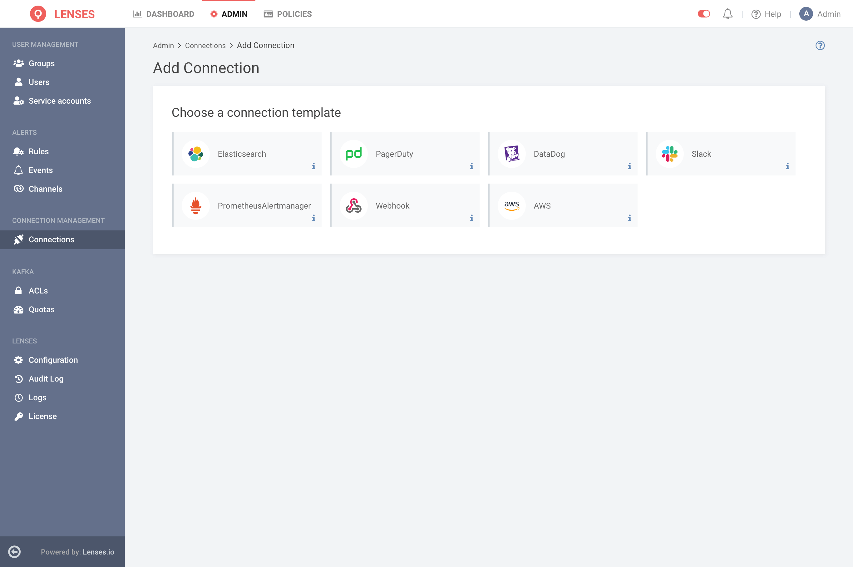Expand Elasticsearch template info tooltip

point(313,166)
